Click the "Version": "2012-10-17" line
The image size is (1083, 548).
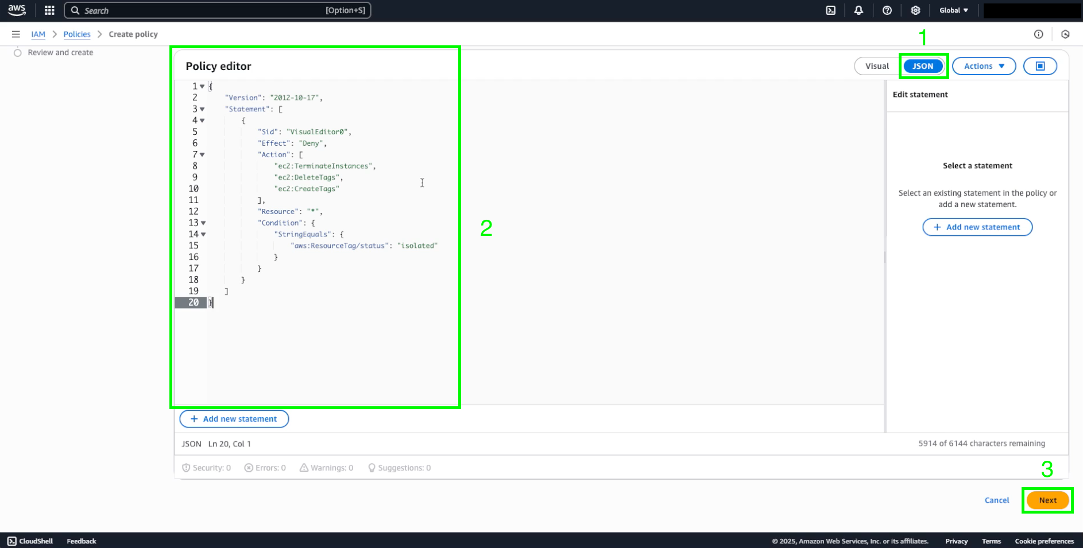(x=274, y=98)
